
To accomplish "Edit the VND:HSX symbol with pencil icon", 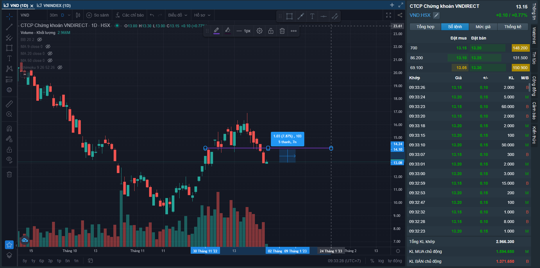I will (x=436, y=15).
